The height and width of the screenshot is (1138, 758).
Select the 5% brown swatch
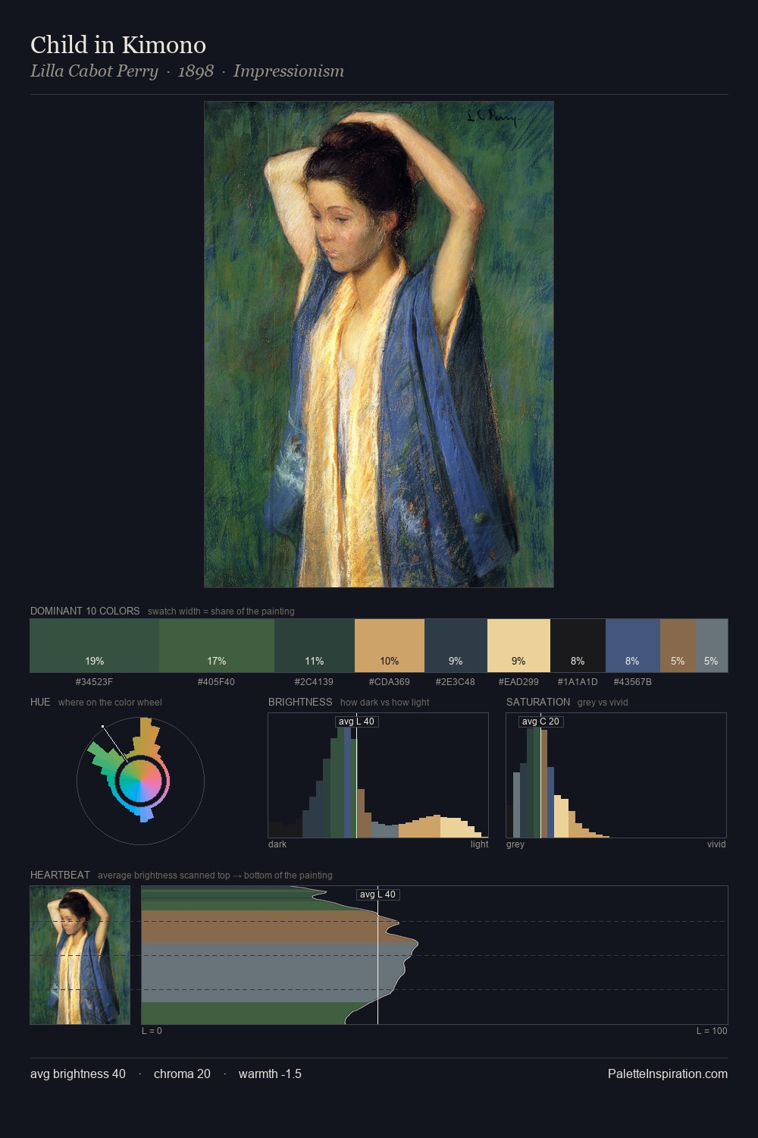[x=678, y=646]
